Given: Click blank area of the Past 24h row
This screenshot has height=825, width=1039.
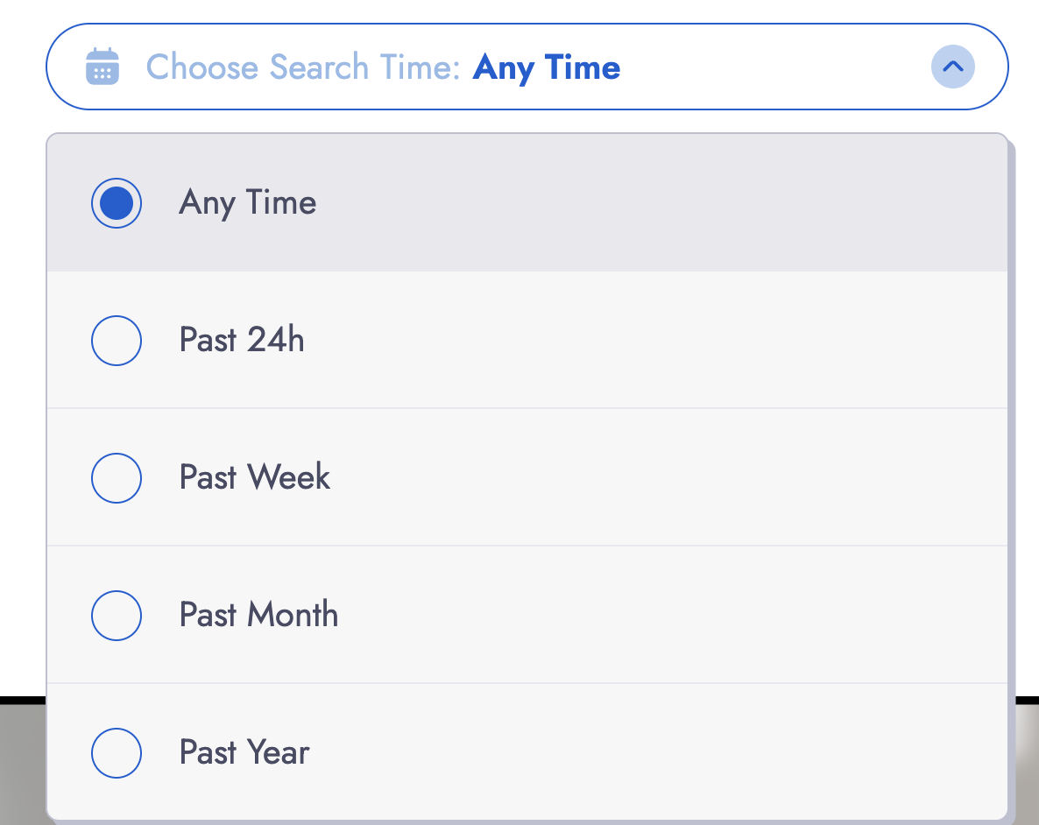Looking at the screenshot, I should pos(662,340).
